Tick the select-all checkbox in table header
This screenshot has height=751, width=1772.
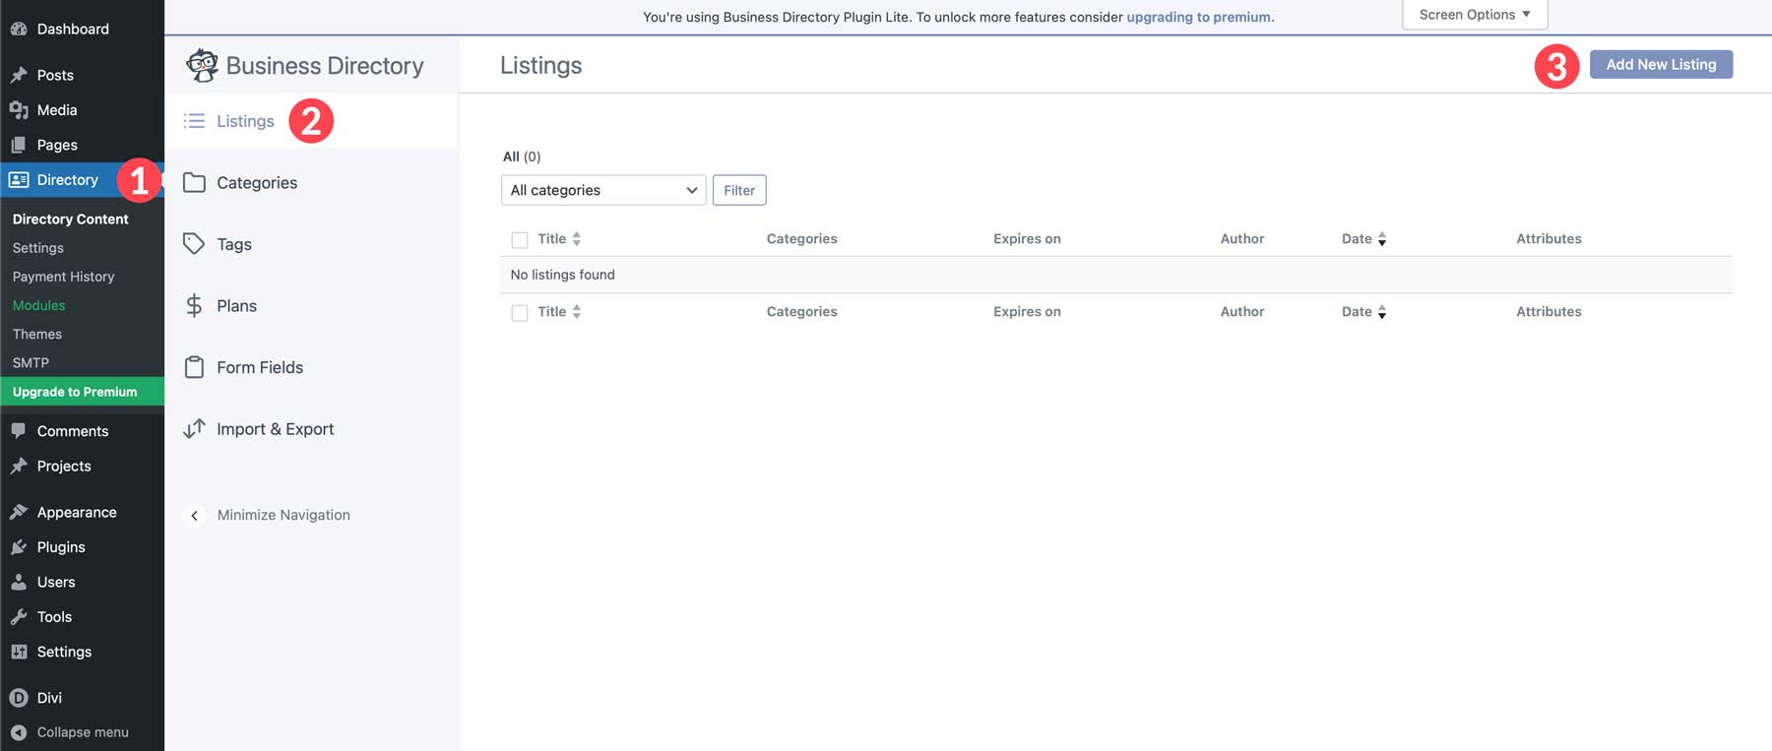point(520,240)
